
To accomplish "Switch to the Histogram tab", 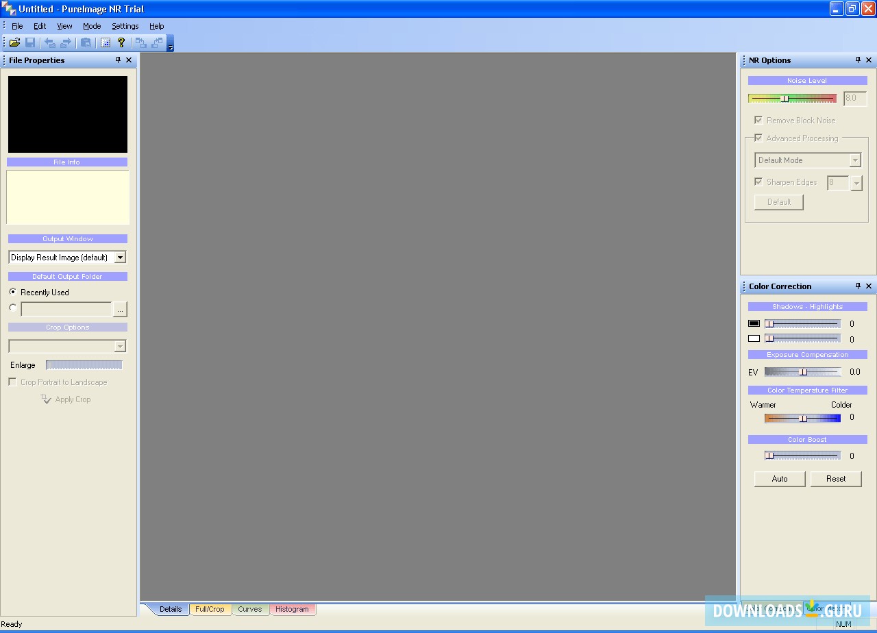I will tap(293, 609).
